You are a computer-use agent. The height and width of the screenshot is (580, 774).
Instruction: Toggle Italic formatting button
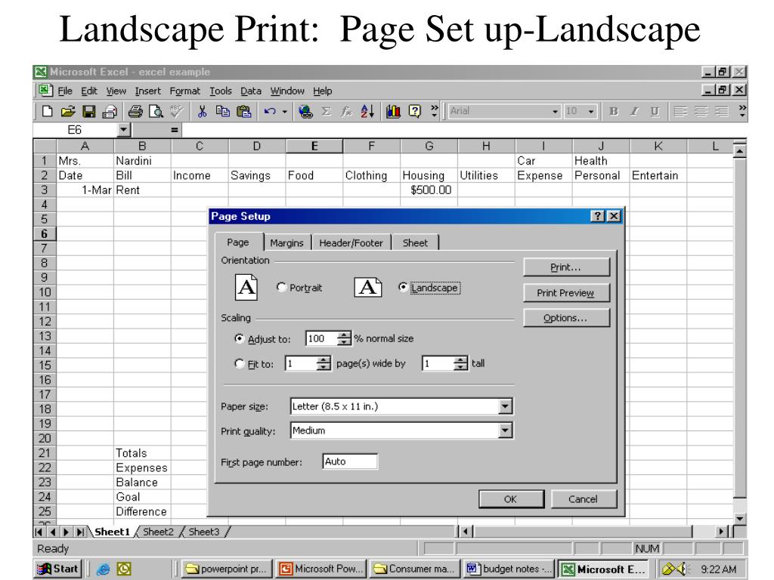click(x=634, y=112)
